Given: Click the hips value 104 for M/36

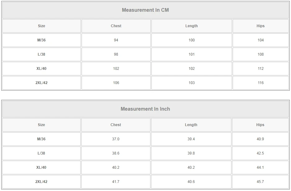Looking at the screenshot, I should [x=261, y=40].
